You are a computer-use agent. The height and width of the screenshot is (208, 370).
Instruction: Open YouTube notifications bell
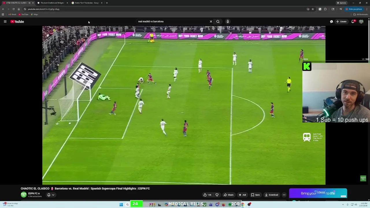point(353,21)
